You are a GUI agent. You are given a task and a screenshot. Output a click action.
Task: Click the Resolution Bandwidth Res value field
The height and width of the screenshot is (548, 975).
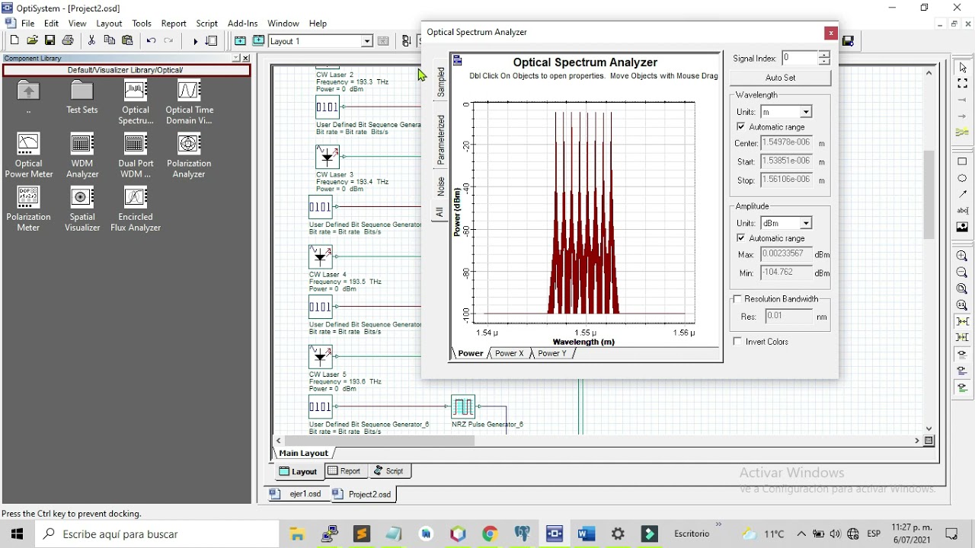(788, 316)
